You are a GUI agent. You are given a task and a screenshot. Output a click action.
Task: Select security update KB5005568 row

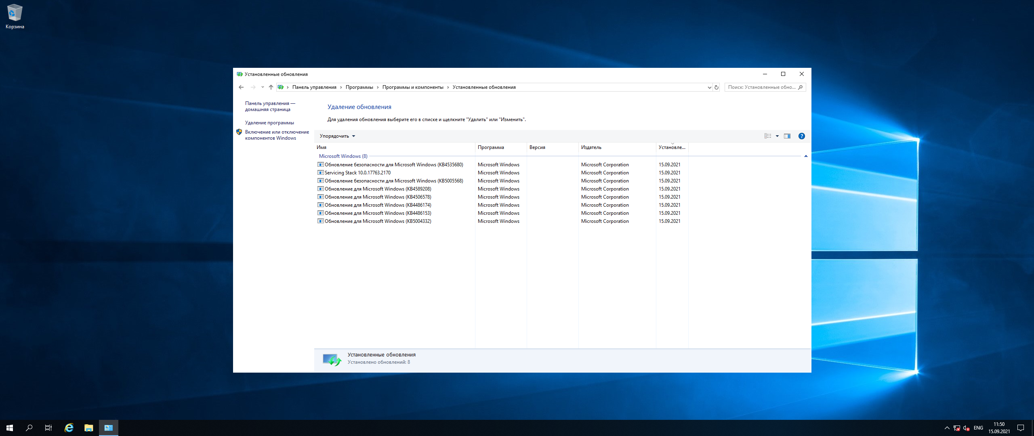click(502, 181)
